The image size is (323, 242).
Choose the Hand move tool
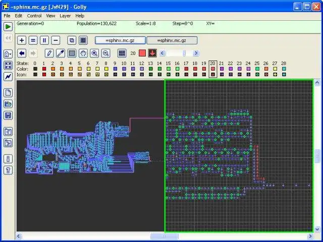point(83,53)
